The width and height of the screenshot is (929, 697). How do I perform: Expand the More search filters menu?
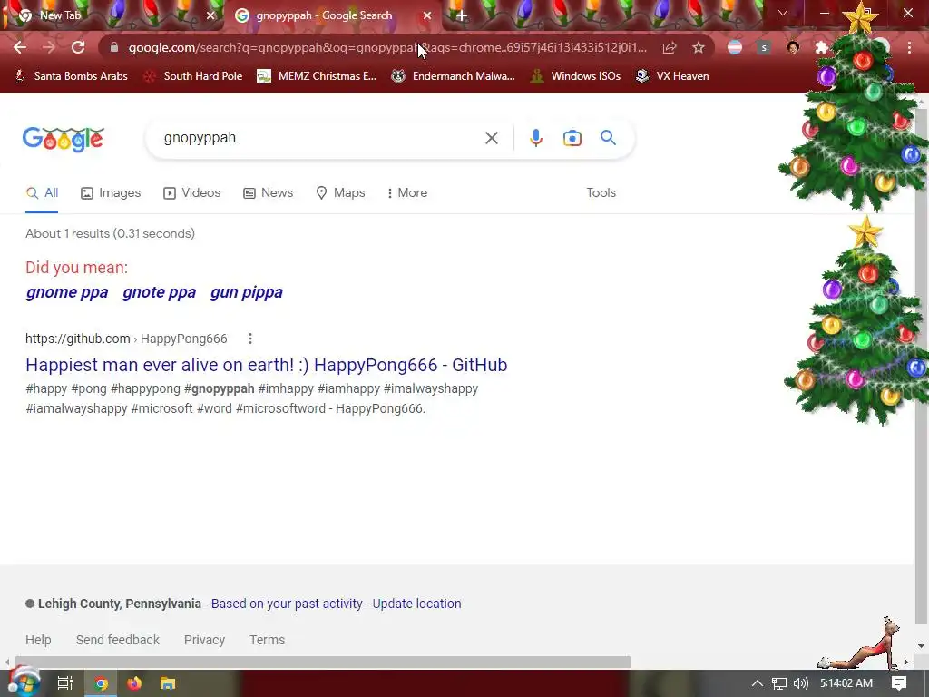pyautogui.click(x=406, y=192)
